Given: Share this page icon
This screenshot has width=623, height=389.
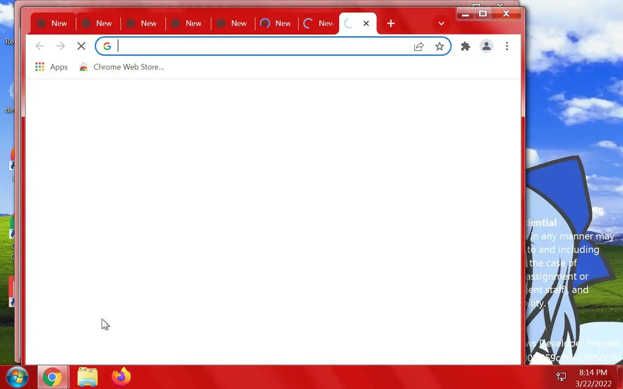Looking at the screenshot, I should [x=419, y=46].
